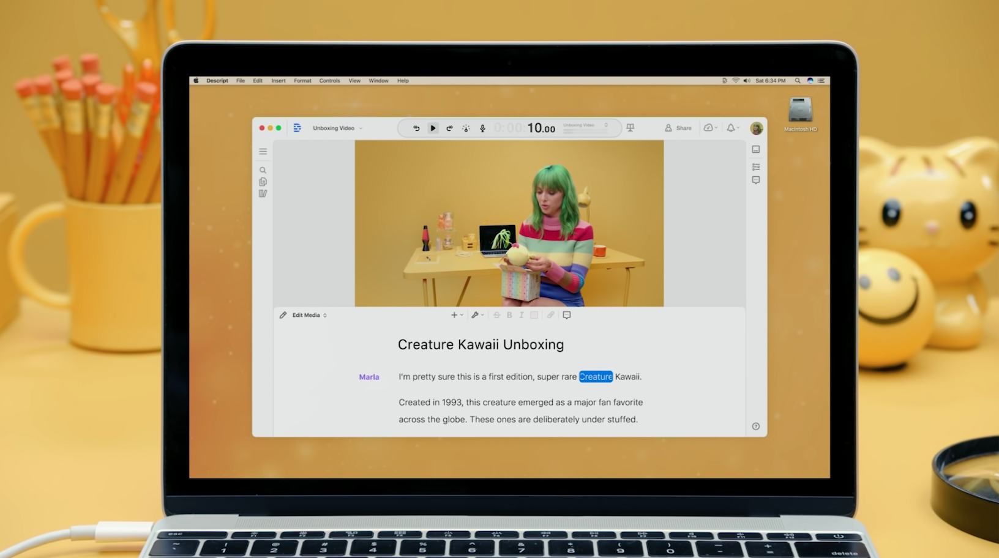
Task: Open the Format menu
Action: click(302, 81)
